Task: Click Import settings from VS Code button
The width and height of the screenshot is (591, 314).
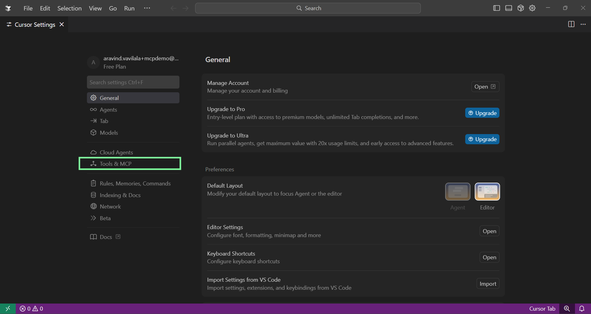Action: click(x=488, y=284)
